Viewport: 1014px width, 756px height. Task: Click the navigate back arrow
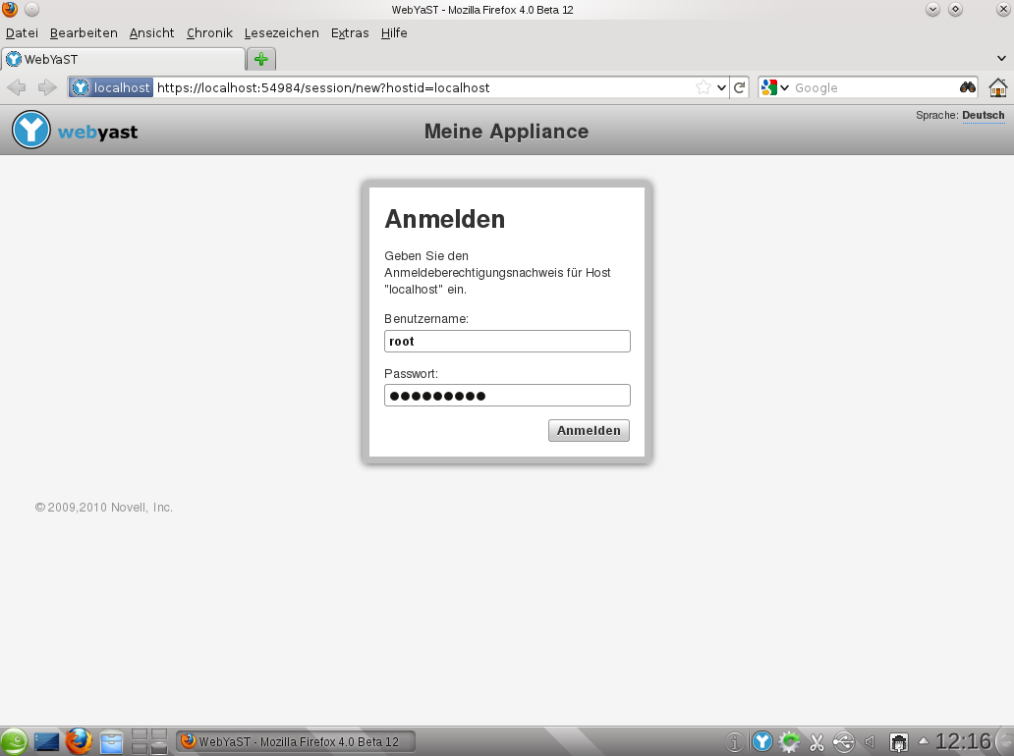(x=17, y=86)
